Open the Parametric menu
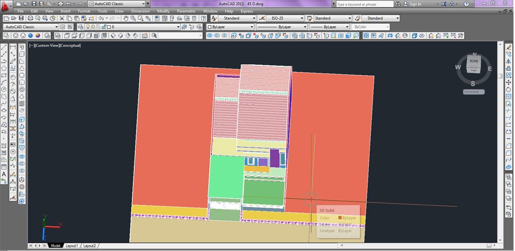This screenshot has width=515, height=251. point(186,11)
